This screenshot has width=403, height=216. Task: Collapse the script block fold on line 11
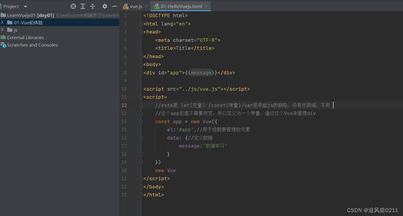click(141, 97)
